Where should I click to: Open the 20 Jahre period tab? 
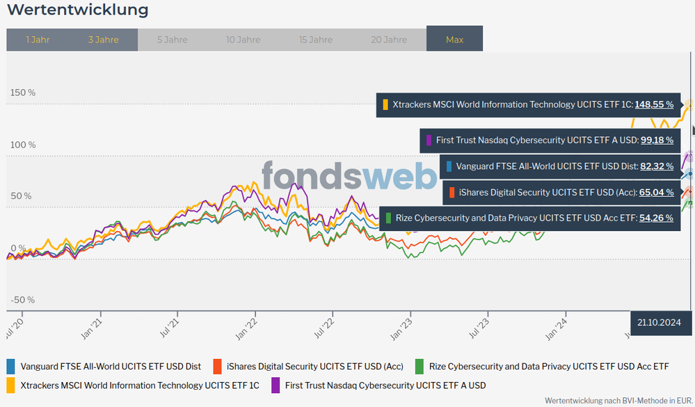[x=389, y=40]
